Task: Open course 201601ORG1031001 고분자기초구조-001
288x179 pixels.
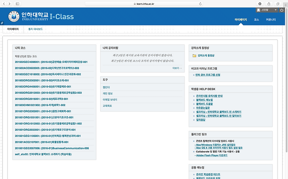Action: (44, 118)
